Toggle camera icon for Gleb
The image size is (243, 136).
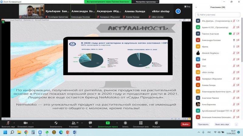tap(238, 60)
